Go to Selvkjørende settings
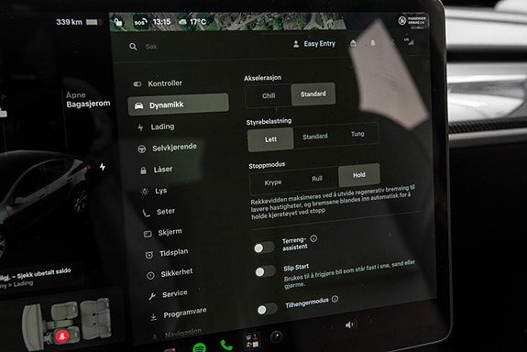This screenshot has height=352, width=527. pos(168,148)
